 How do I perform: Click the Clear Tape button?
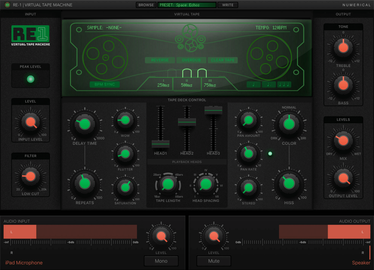pos(223,60)
